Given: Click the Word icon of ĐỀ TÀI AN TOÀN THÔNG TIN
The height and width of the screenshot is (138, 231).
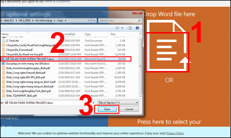Looking at the screenshot, I should point(3,59).
